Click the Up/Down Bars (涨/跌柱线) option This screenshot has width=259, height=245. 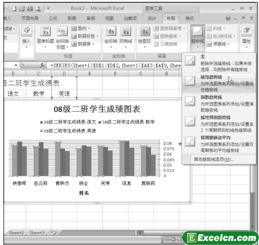coord(221,36)
